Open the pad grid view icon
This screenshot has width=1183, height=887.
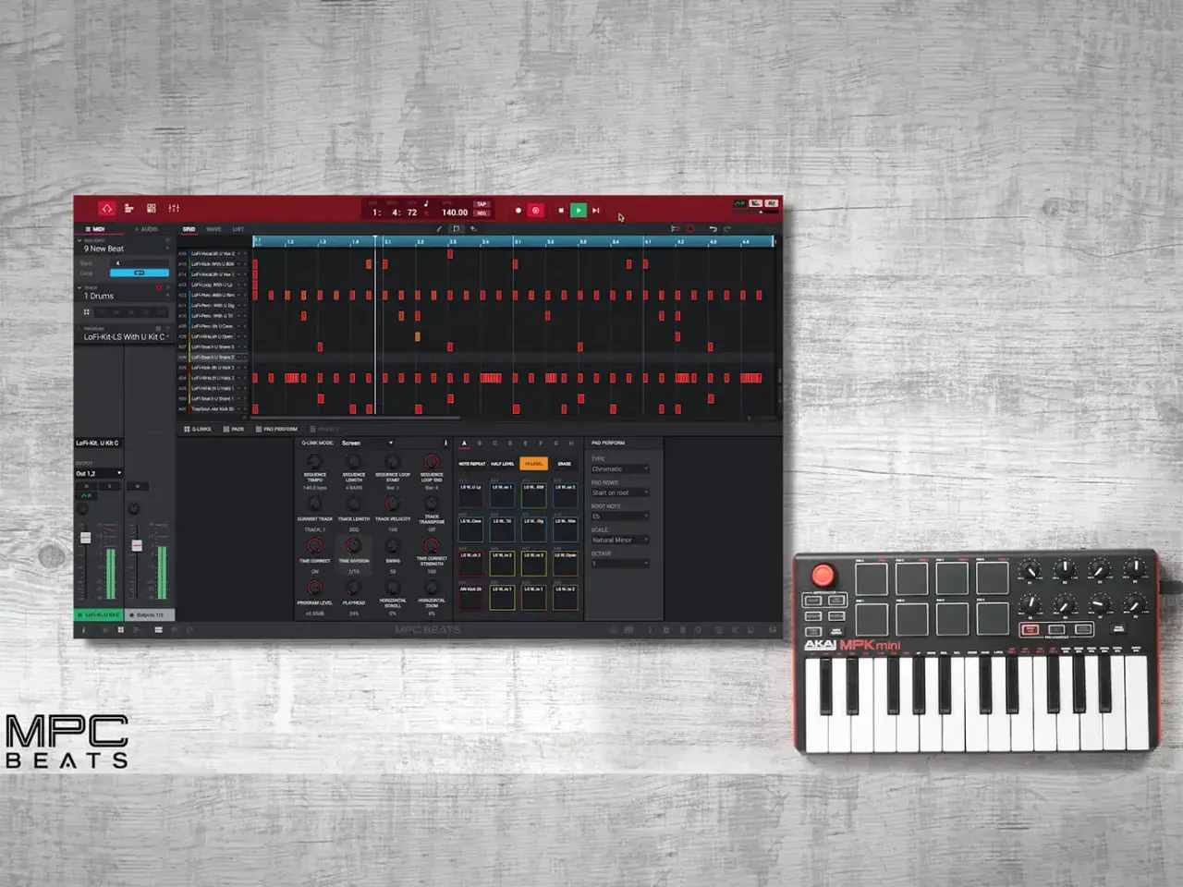(x=152, y=209)
